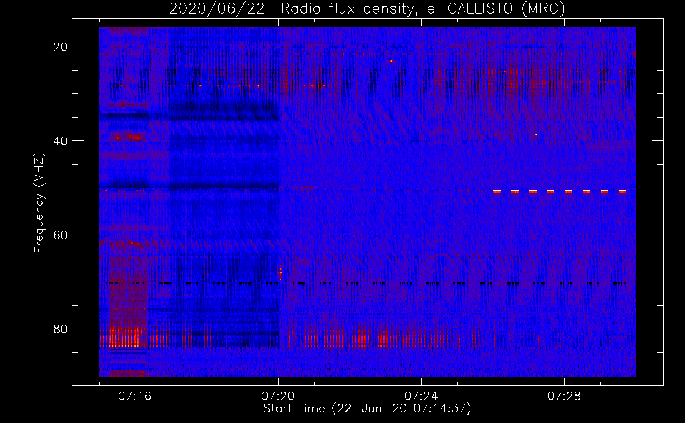Click the 'Start Time (22-Jun-20 07:14:37)' label

click(367, 409)
